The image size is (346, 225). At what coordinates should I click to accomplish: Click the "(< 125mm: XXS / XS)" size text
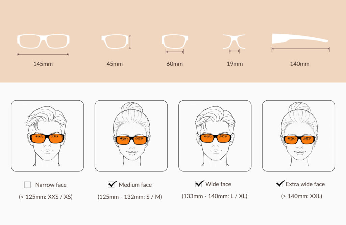[46, 197]
